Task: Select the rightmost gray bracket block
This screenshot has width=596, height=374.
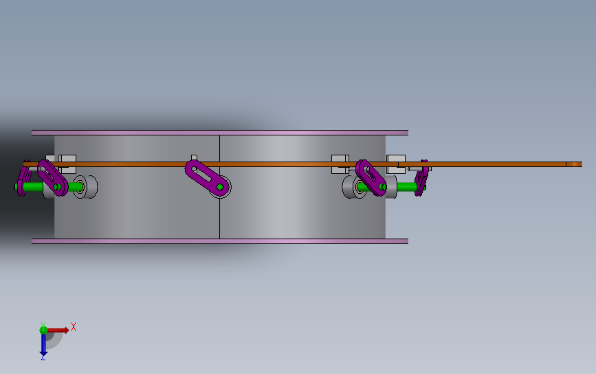Action: point(396,158)
